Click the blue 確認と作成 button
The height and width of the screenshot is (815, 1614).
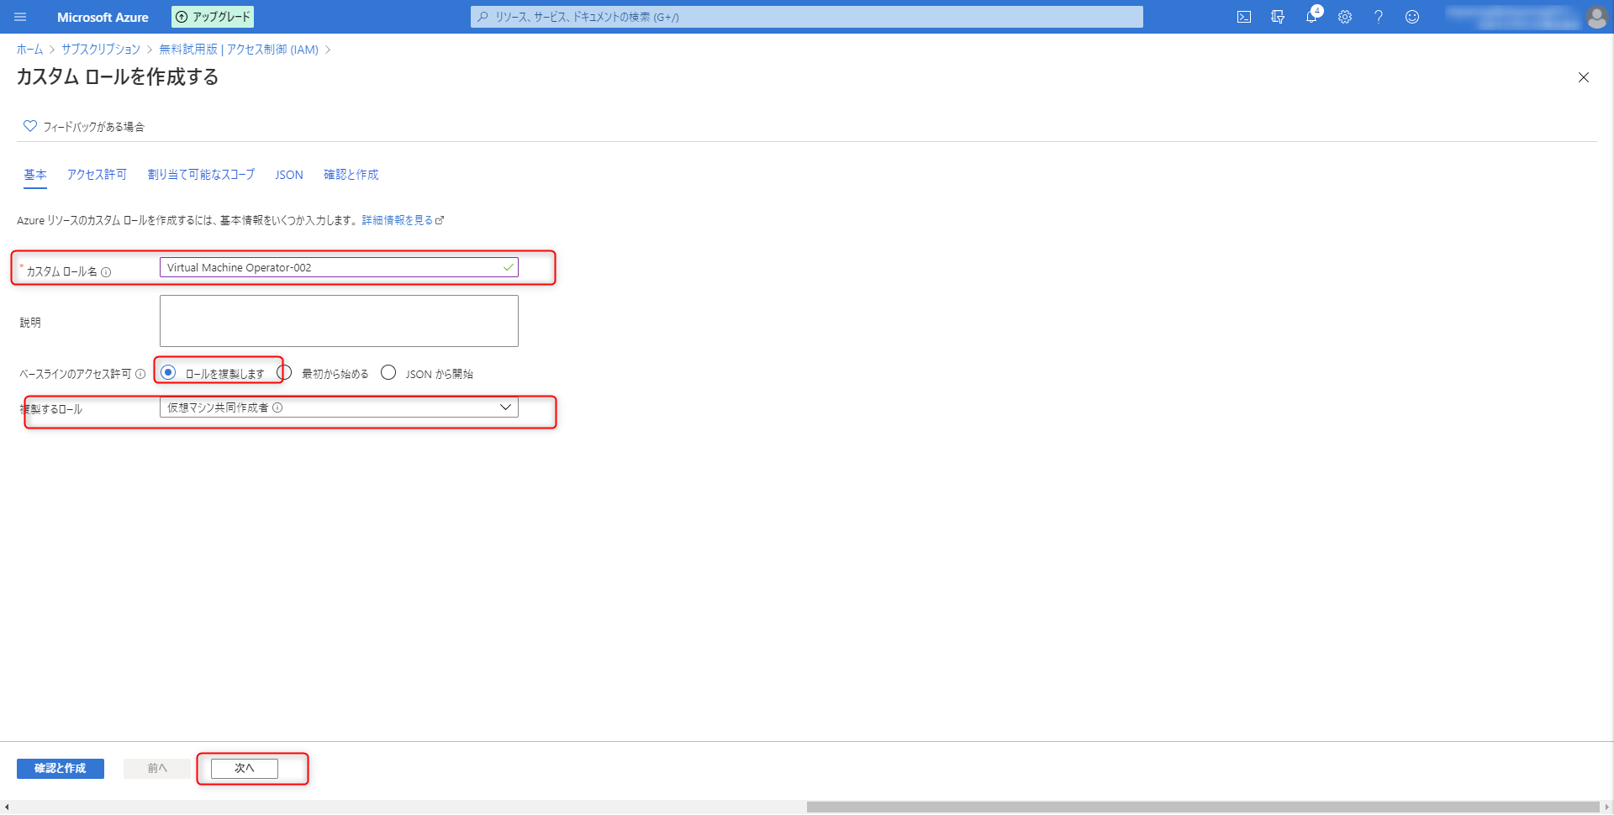(61, 769)
